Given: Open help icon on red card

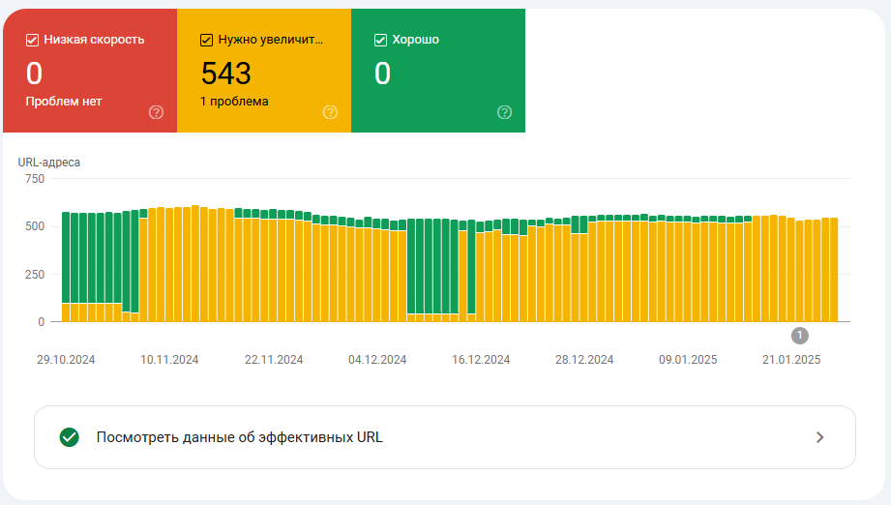Looking at the screenshot, I should pyautogui.click(x=157, y=112).
